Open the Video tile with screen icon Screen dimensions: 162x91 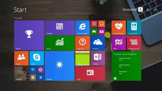(x=94, y=24)
